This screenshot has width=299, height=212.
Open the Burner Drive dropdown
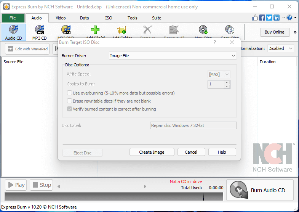173,56
